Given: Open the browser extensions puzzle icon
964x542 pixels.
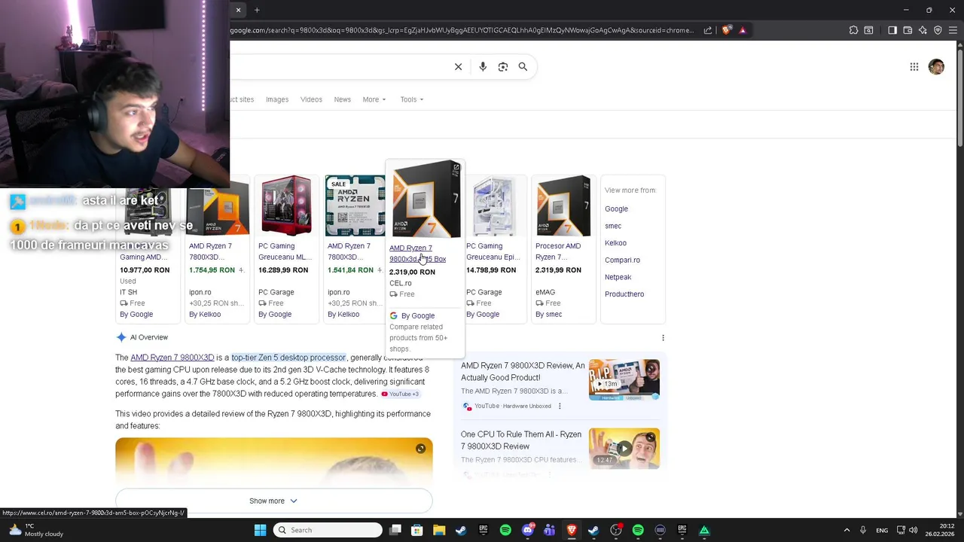Looking at the screenshot, I should (x=853, y=30).
